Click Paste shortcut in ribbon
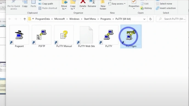Viewport: 189px width, 106px height. (48, 8)
